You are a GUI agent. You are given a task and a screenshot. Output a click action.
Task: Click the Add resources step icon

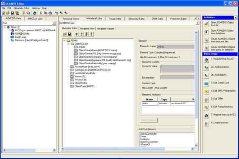click(x=206, y=68)
